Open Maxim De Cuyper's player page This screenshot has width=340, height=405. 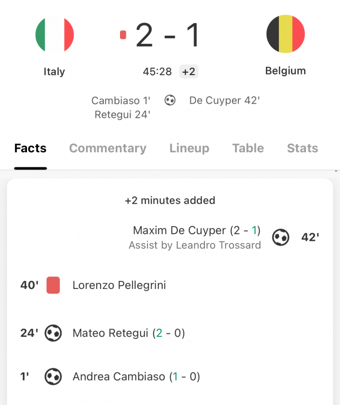pyautogui.click(x=179, y=231)
